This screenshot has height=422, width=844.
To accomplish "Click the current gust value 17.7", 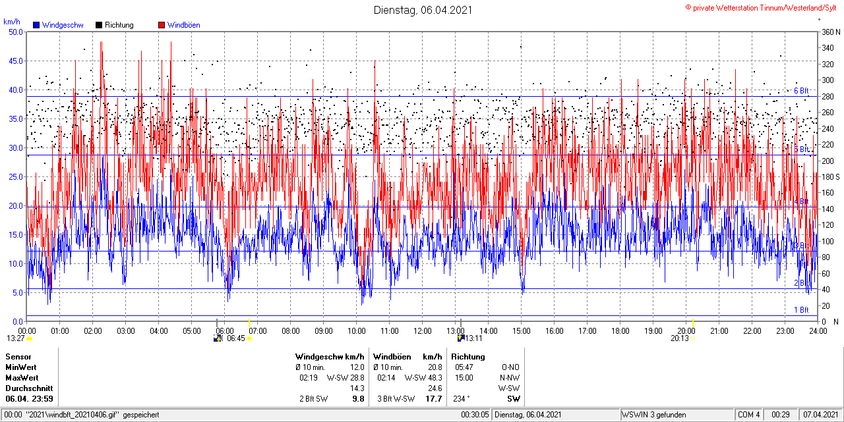I will pyautogui.click(x=434, y=399).
